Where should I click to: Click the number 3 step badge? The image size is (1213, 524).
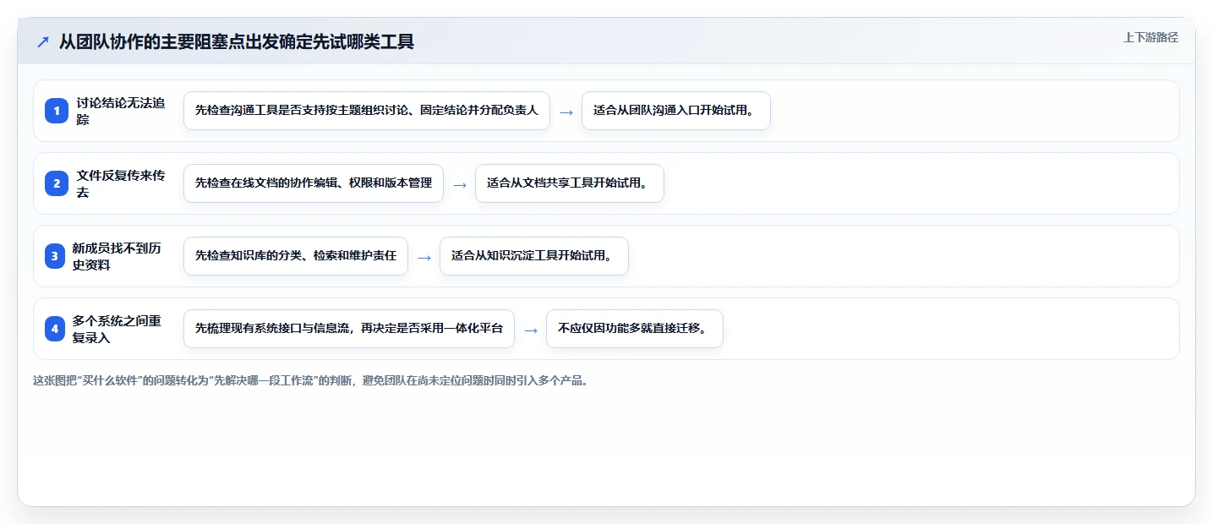tap(55, 256)
